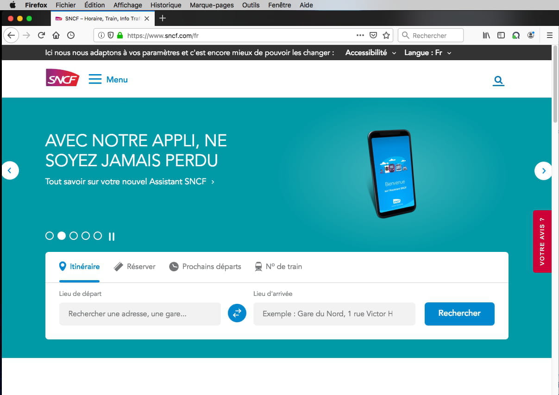Select the second carousel slide dot
Screen dimensions: 559x395
tap(62, 236)
